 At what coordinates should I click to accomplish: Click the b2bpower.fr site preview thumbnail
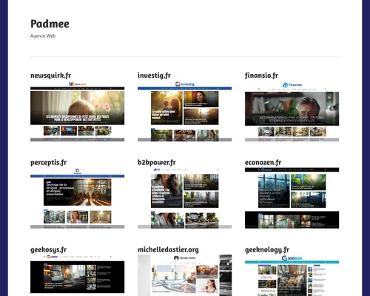pyautogui.click(x=185, y=198)
